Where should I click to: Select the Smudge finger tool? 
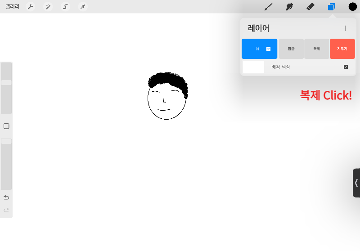pyautogui.click(x=289, y=7)
